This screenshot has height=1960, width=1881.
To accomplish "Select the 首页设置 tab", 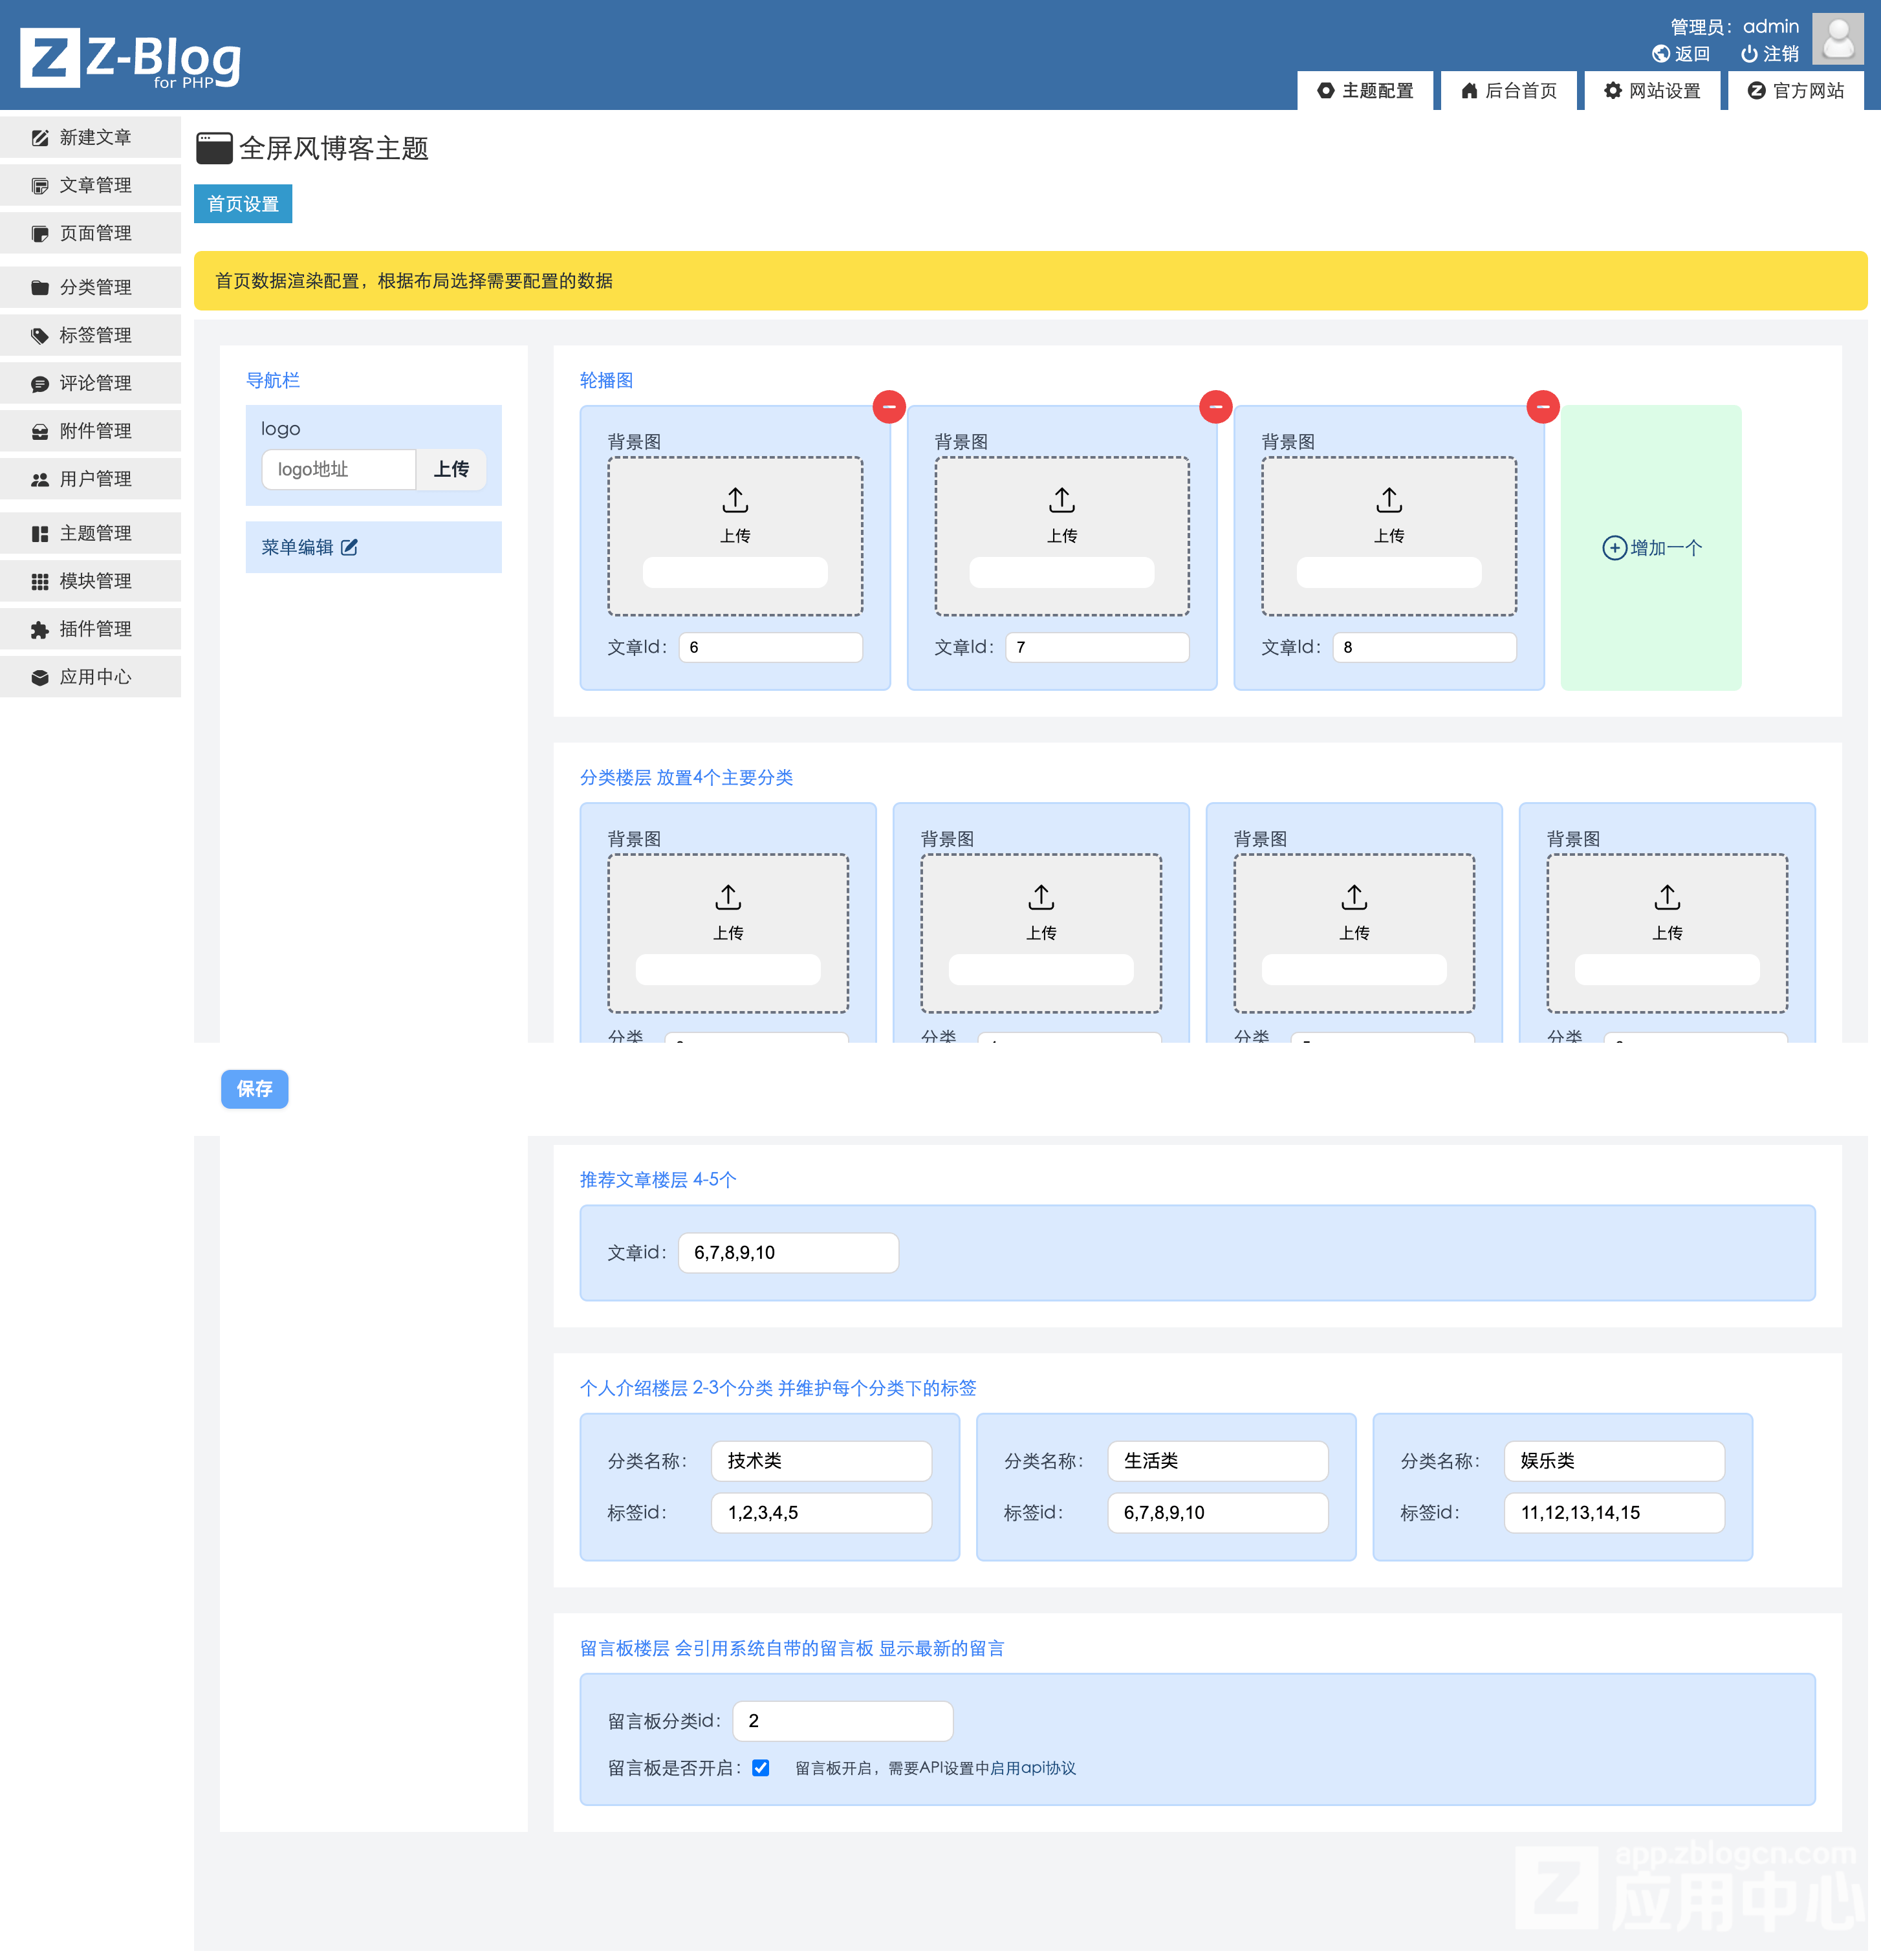I will pyautogui.click(x=243, y=204).
